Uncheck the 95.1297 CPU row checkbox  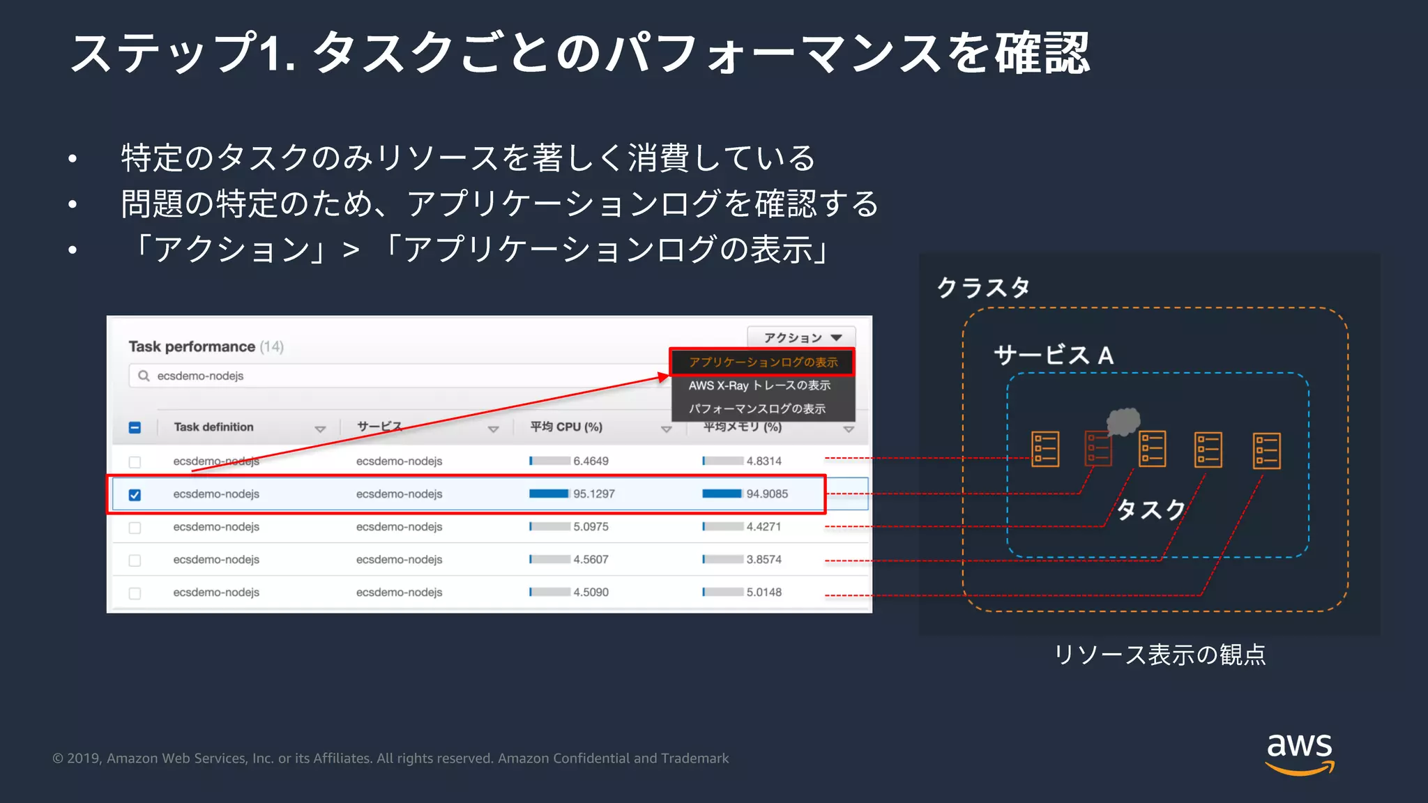point(135,495)
